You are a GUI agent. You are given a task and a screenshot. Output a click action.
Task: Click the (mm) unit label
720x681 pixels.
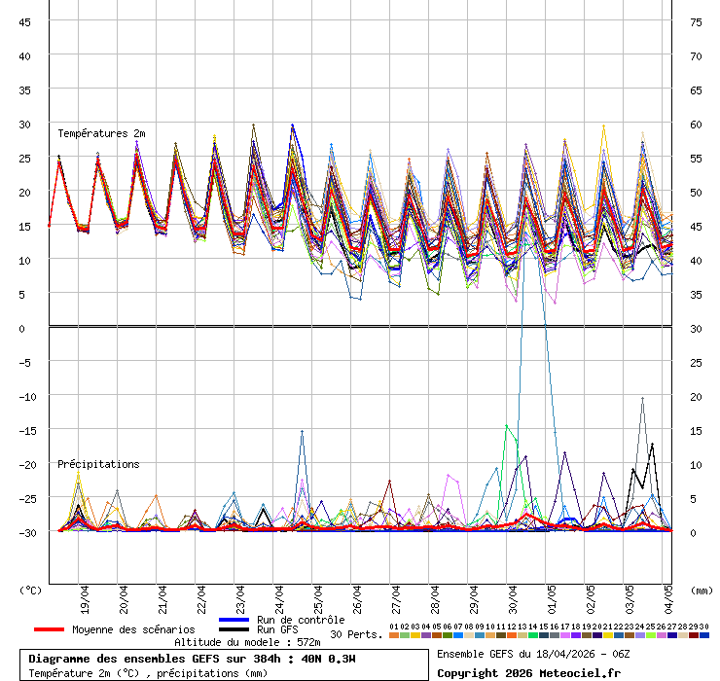pyautogui.click(x=702, y=590)
